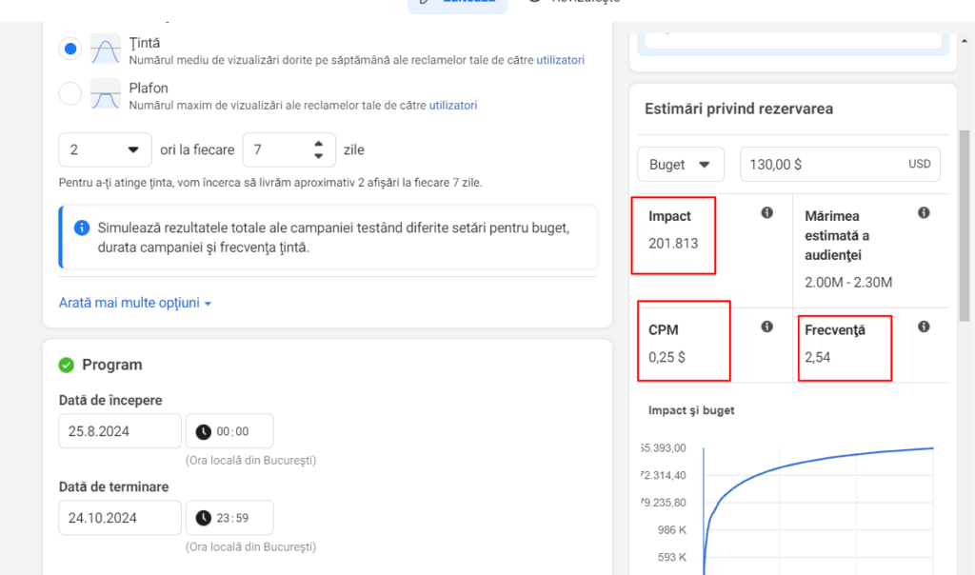
Task: Click the 'Impact și buget' chart title
Action: [691, 410]
